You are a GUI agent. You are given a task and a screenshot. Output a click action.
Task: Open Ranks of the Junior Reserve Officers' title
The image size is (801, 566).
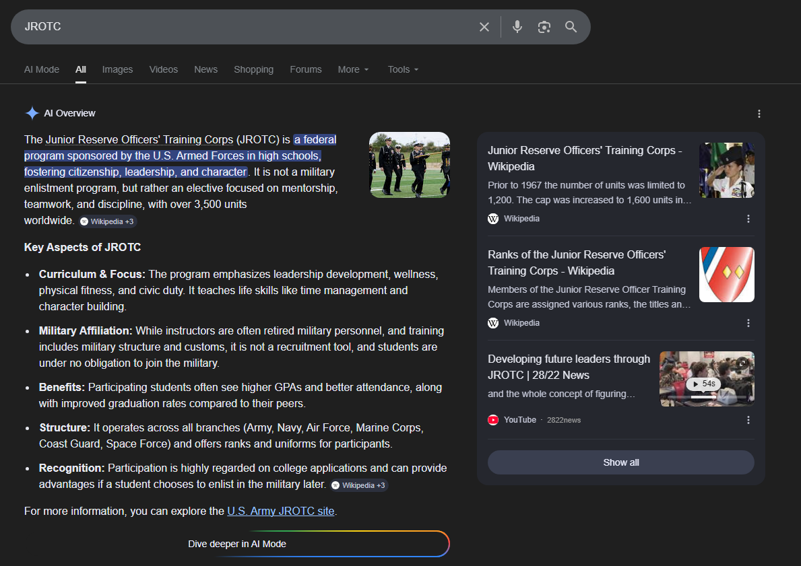coord(577,262)
